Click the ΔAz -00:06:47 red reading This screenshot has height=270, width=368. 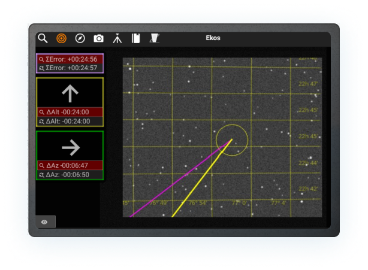coord(70,165)
